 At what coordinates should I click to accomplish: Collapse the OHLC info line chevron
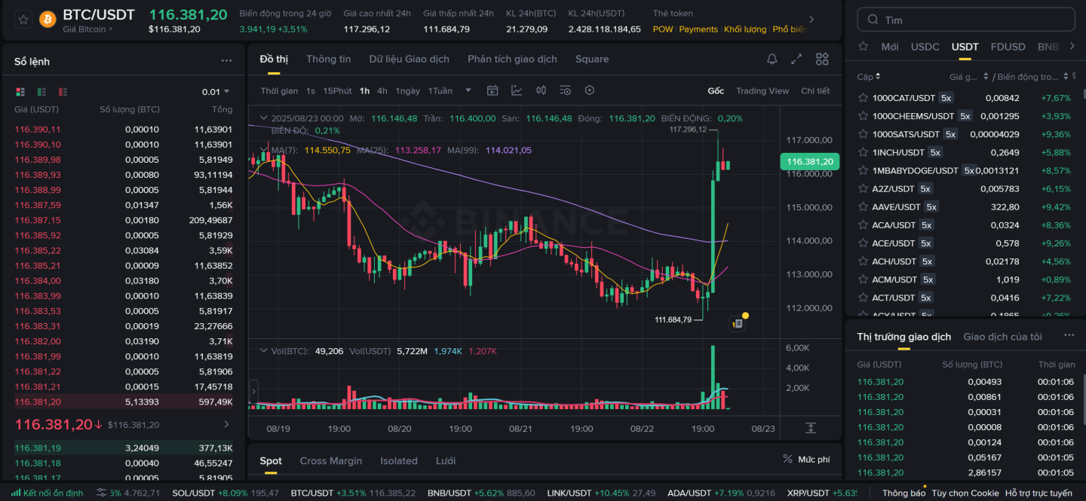(x=263, y=118)
